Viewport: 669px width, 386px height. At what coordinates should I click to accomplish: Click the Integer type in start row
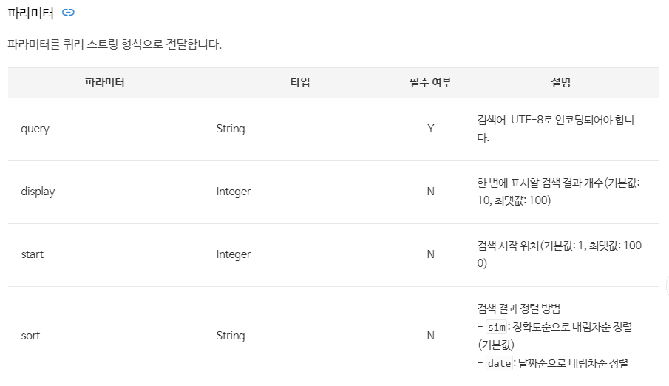point(234,254)
